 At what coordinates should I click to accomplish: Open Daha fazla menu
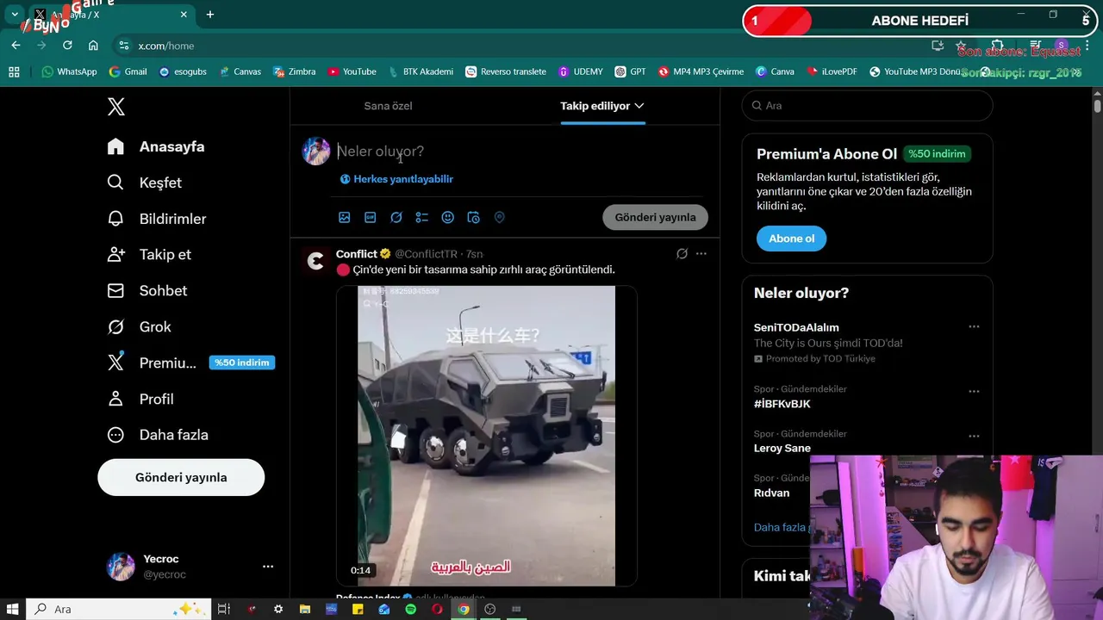tap(158, 435)
